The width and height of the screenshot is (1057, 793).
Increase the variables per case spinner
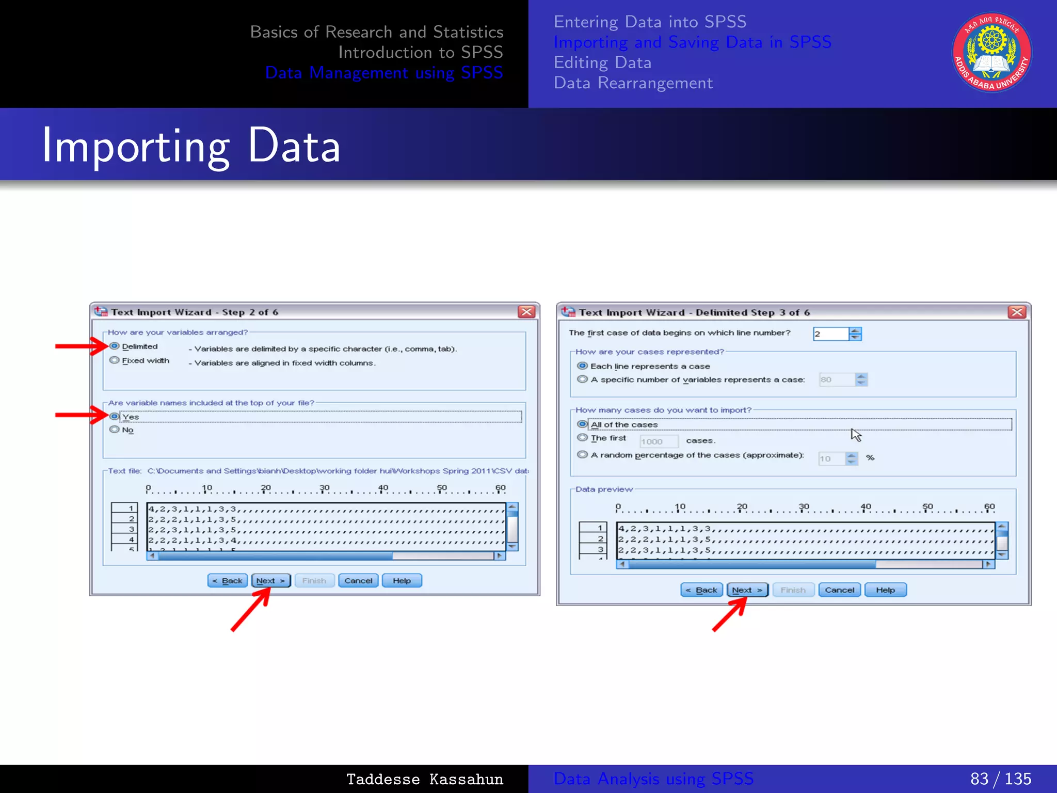pyautogui.click(x=861, y=376)
